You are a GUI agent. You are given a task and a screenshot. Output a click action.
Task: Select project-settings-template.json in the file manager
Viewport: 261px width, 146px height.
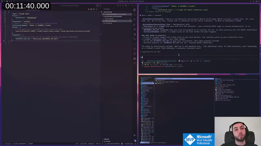click(167, 82)
